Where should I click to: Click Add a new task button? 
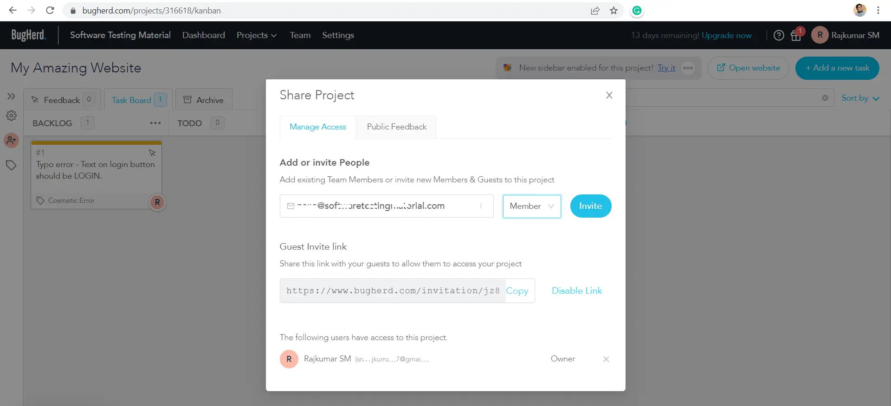click(x=837, y=68)
